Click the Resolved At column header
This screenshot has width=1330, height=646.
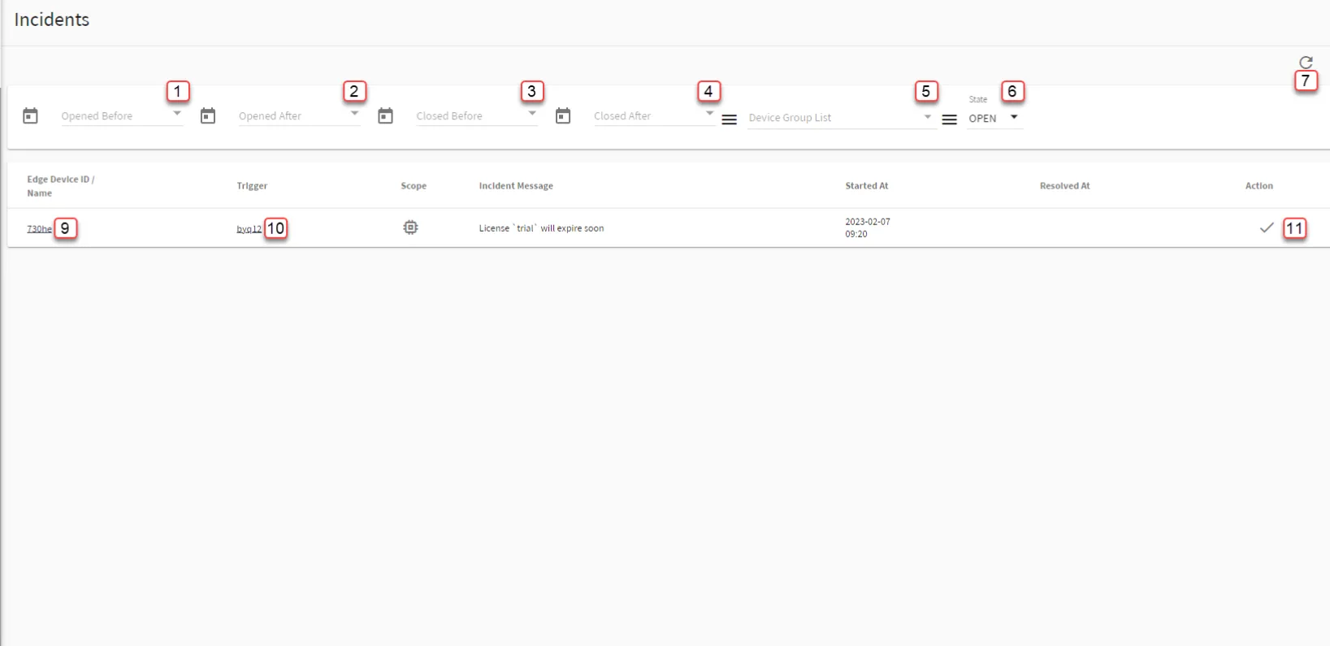point(1065,186)
